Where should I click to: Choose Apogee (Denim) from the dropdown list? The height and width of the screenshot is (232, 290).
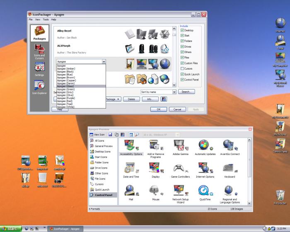81,83
